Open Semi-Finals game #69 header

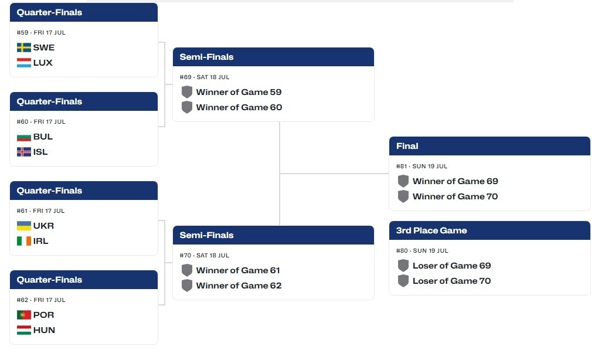pos(273,57)
